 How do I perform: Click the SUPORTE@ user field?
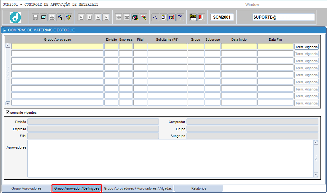pyautogui.click(x=283, y=17)
